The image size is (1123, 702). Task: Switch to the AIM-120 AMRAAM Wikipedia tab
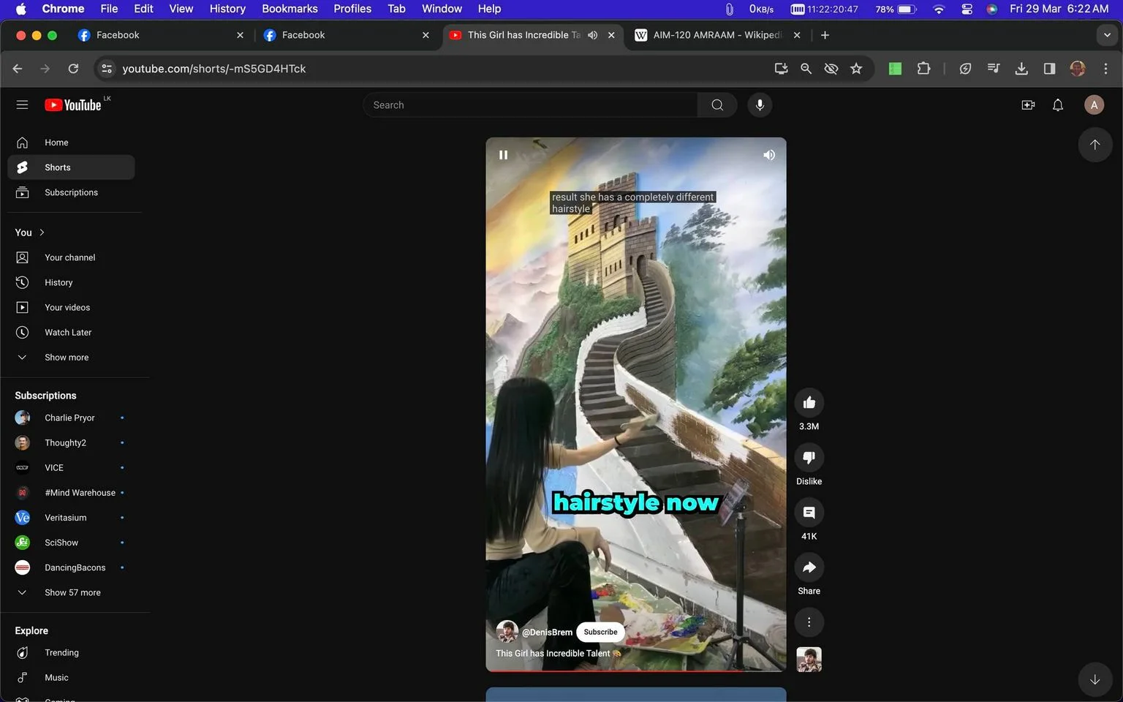(x=717, y=35)
